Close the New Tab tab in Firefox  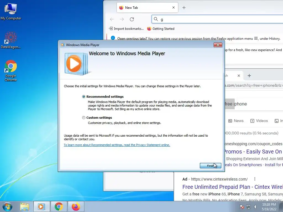174,7
